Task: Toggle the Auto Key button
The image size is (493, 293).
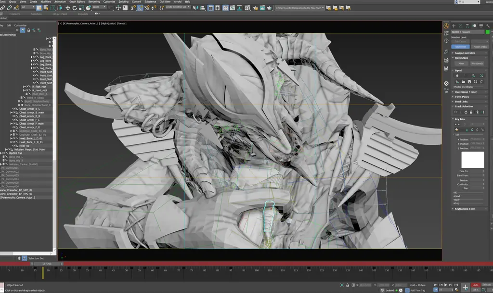Action: point(476,285)
